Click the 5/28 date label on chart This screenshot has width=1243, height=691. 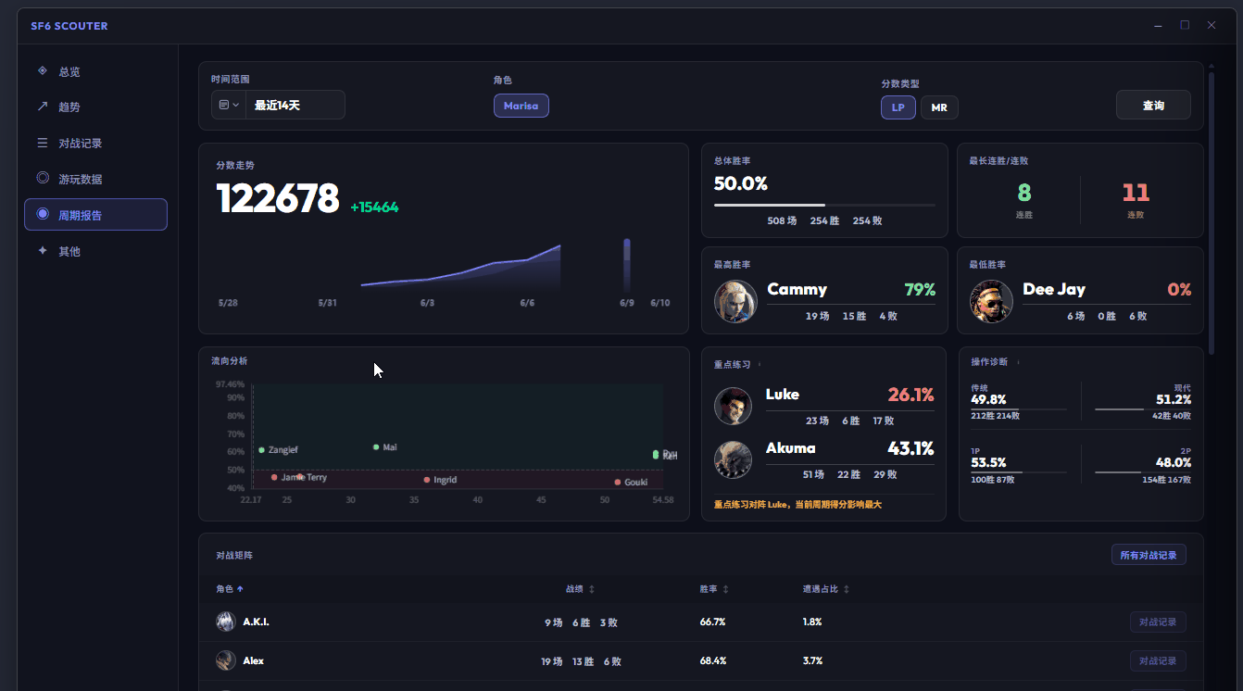228,303
